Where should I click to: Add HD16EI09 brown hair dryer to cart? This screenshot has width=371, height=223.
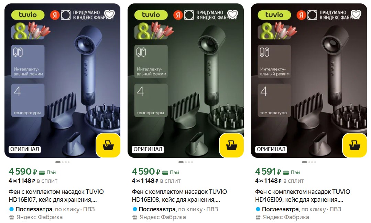tap(355, 145)
